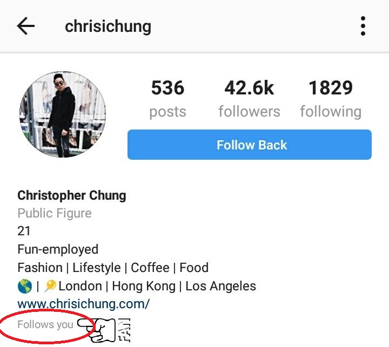Click the Follows you label
Screen dimensions: 389x347
pos(45,324)
